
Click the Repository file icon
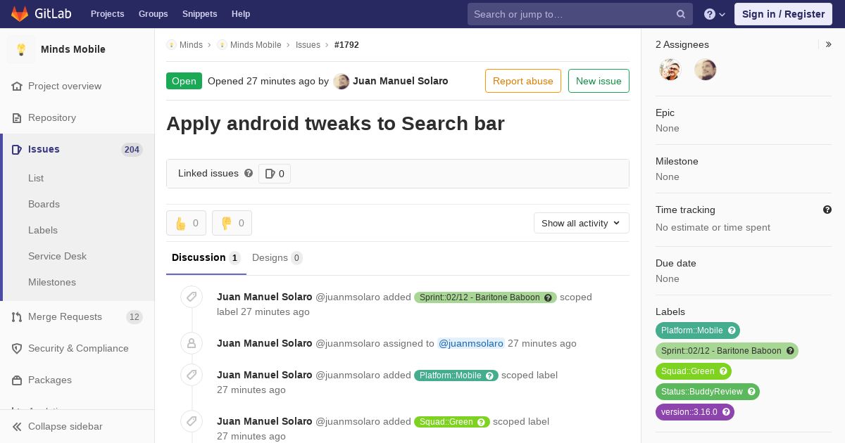(17, 117)
